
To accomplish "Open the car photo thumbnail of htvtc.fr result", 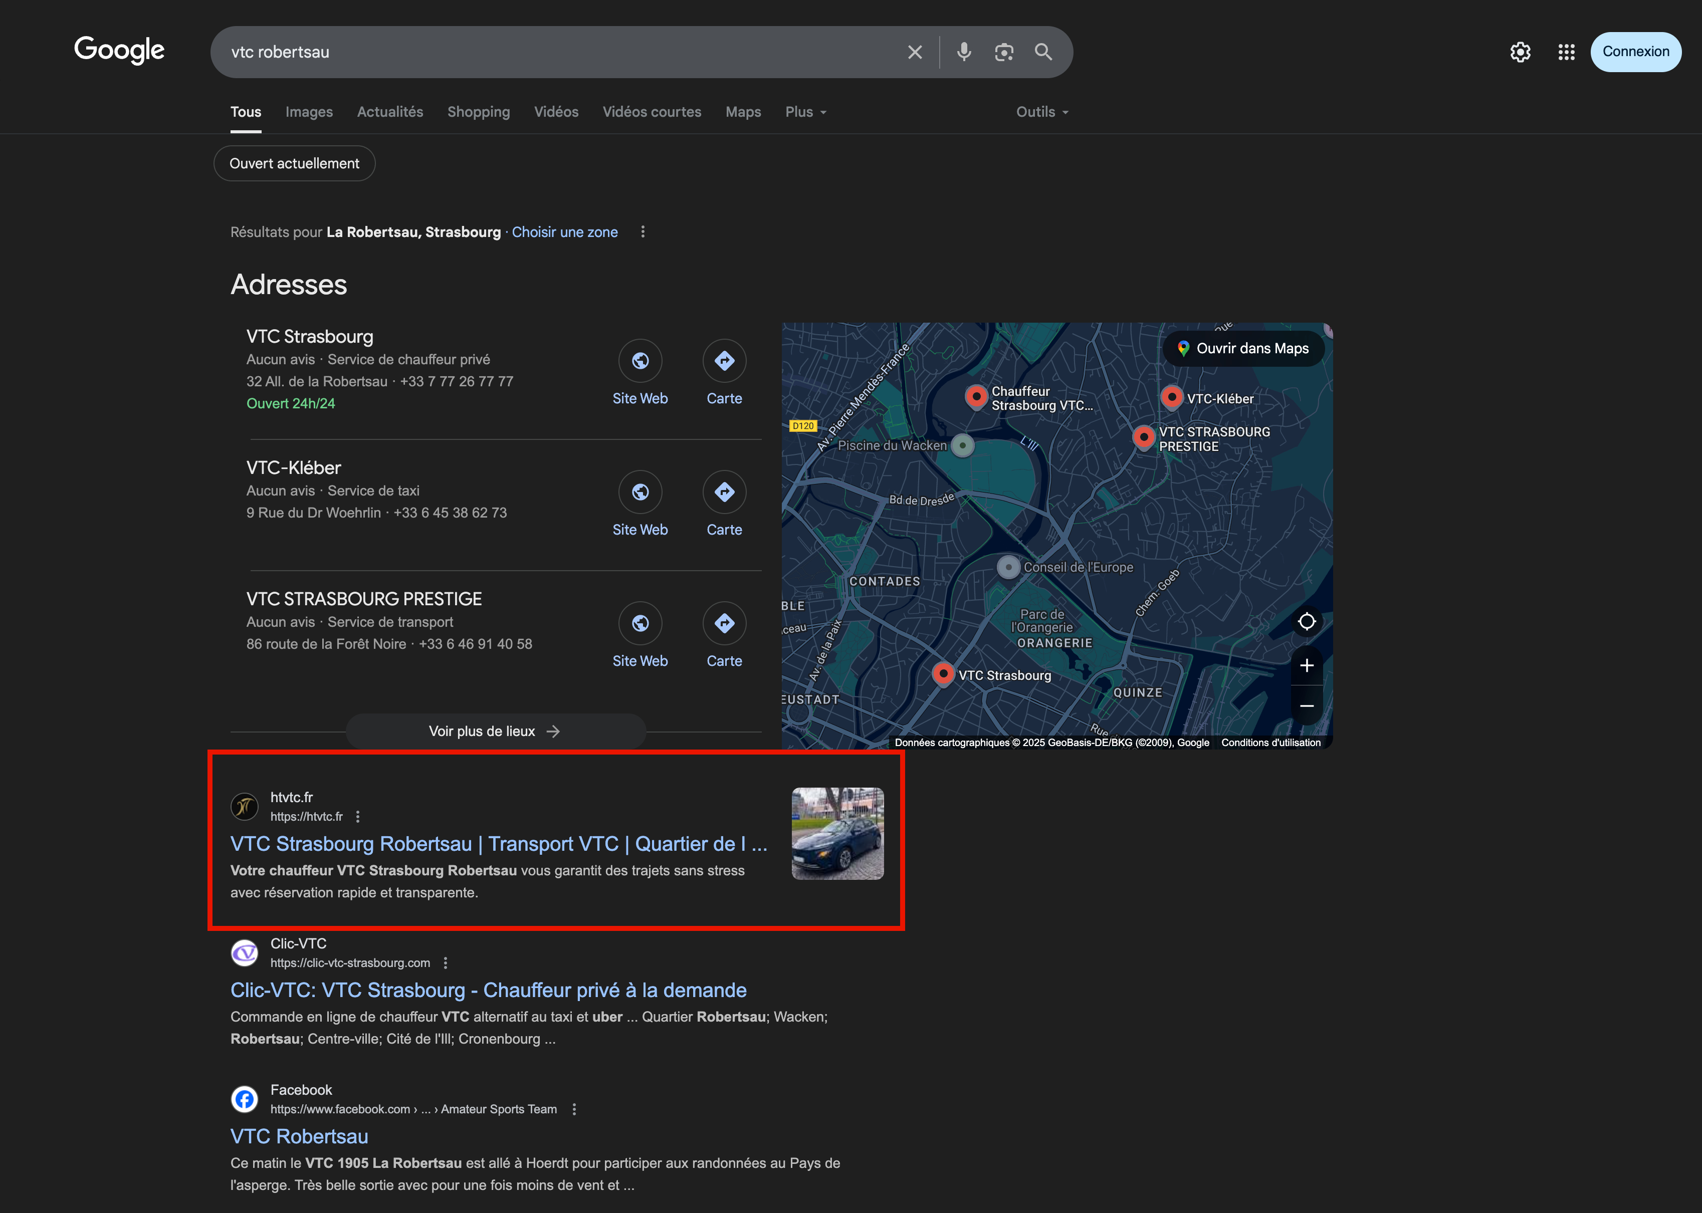I will [837, 833].
